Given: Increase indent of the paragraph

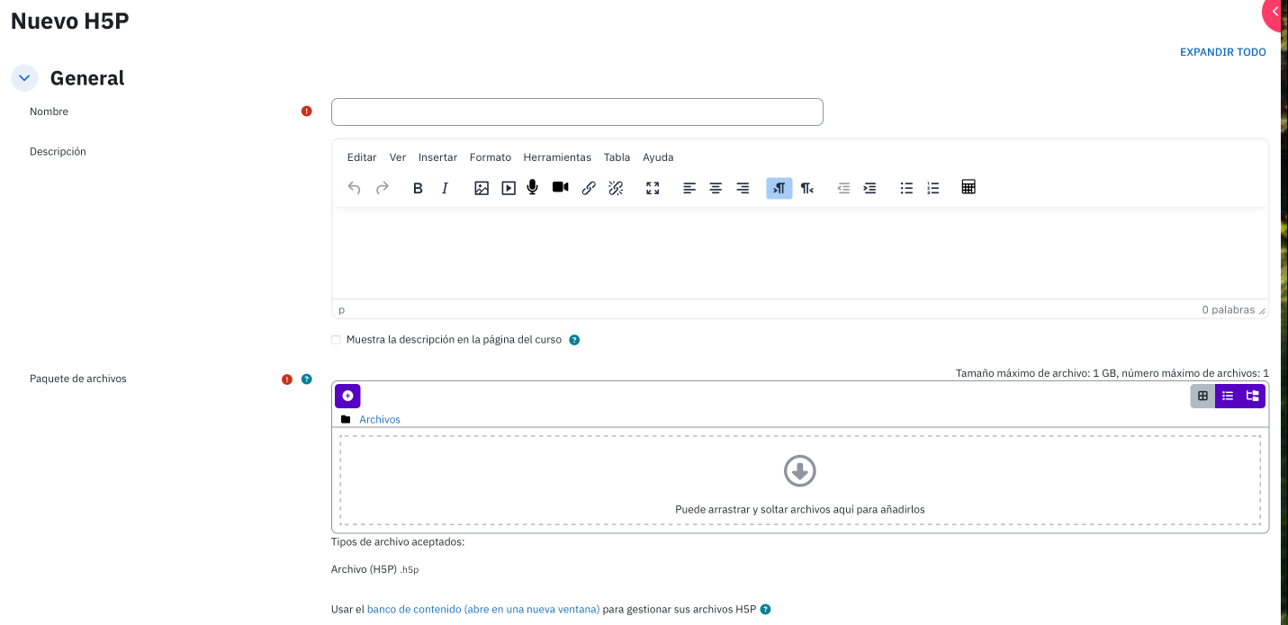Looking at the screenshot, I should pyautogui.click(x=869, y=188).
